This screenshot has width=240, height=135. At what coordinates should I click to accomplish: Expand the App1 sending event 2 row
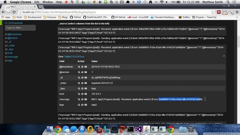tap(142, 40)
